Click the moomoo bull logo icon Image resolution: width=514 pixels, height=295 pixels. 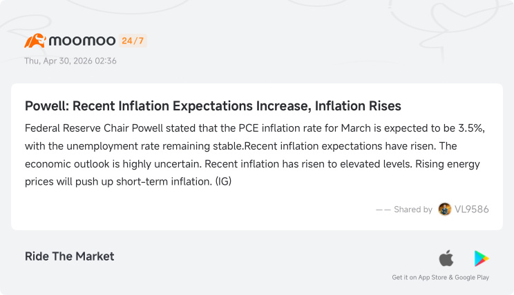coord(35,41)
